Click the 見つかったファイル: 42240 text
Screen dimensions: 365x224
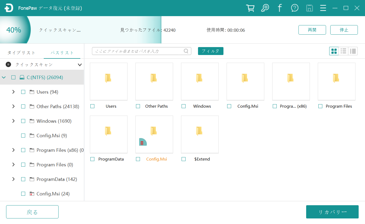pyautogui.click(x=148, y=30)
